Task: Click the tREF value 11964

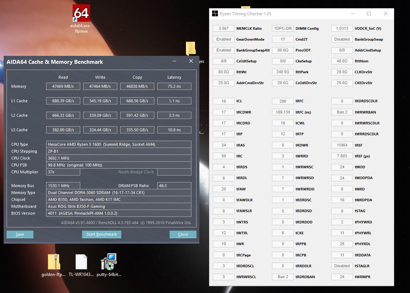Action: click(342, 145)
